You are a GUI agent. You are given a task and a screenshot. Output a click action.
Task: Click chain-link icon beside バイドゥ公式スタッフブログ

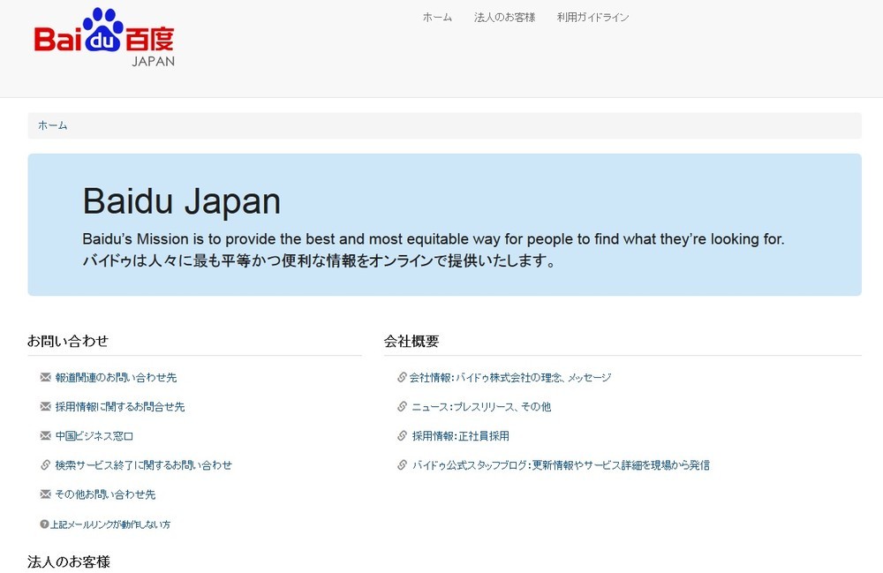click(x=402, y=464)
